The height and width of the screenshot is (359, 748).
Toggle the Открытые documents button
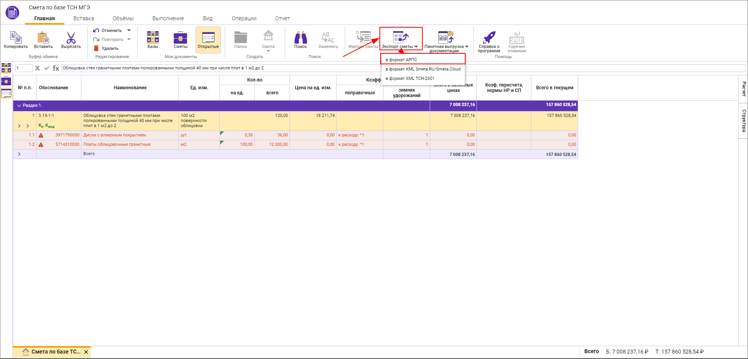tap(208, 40)
